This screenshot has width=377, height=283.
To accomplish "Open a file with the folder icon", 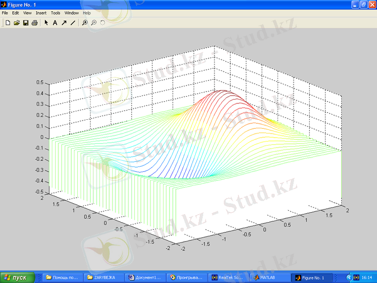I will click(16, 23).
